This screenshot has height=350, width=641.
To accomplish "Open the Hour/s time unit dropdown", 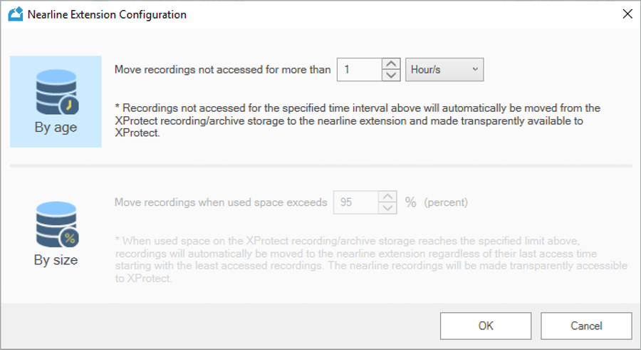I will point(444,70).
